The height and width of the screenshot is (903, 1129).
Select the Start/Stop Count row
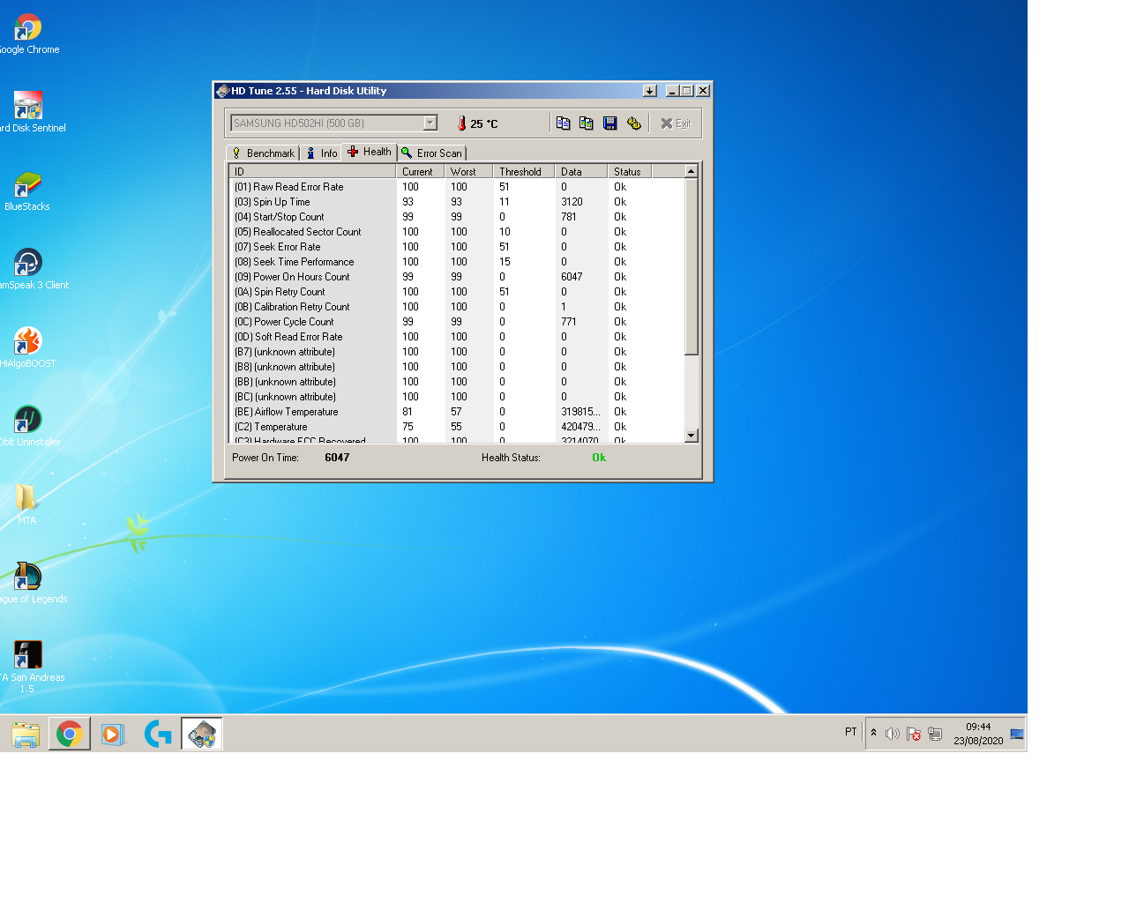coord(456,217)
